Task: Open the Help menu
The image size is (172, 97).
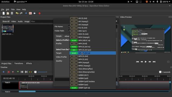Action: pos(24,9)
